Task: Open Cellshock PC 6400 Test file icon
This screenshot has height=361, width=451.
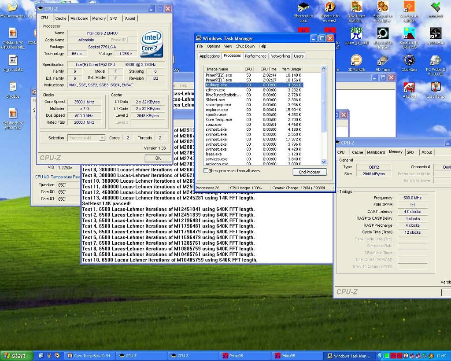Action: 13,118
